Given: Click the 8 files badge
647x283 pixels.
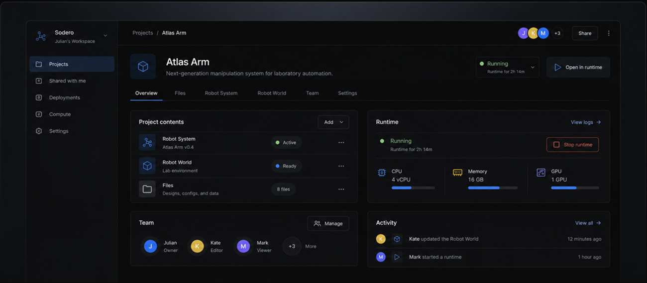Looking at the screenshot, I should [x=283, y=189].
